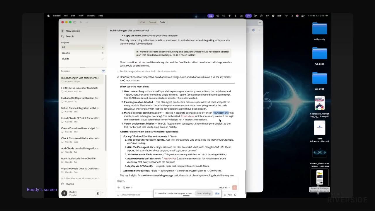Viewport: 375px width, 211px height.
Task: Click the ~/Documents/cluade folder path
Action: [x=129, y=195]
